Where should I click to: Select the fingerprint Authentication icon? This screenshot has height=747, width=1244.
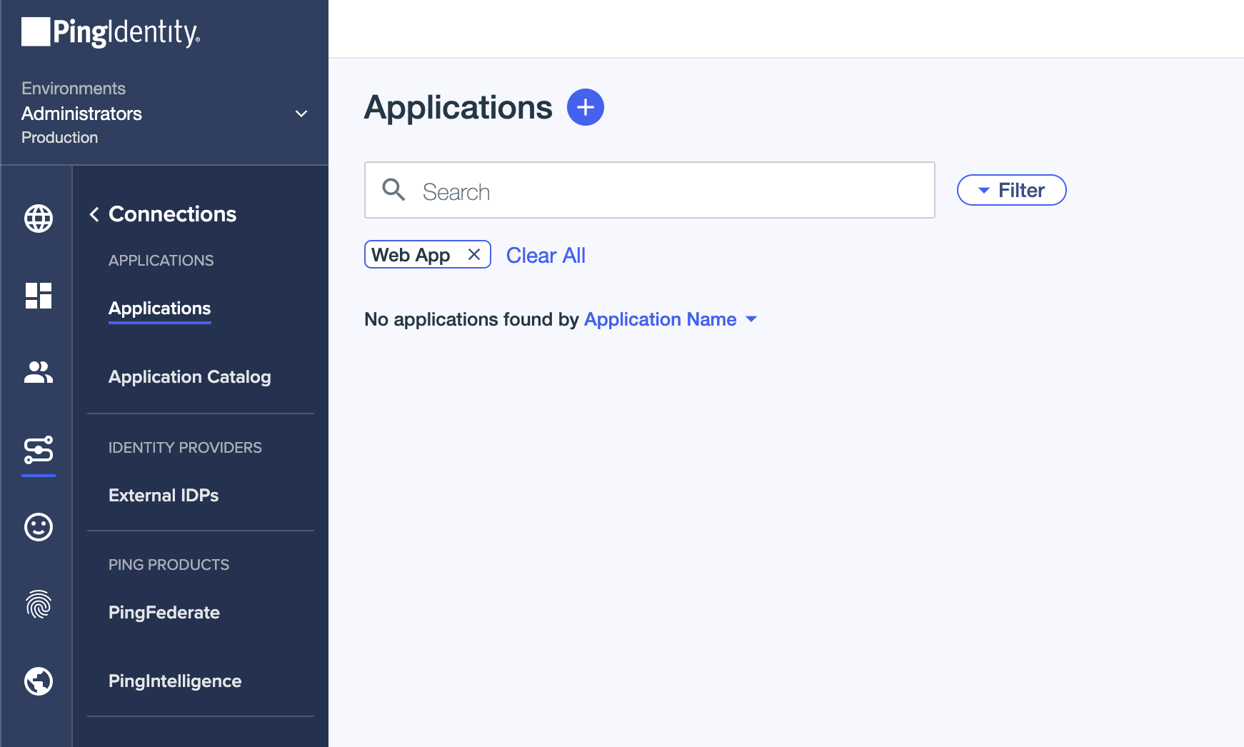pos(38,605)
